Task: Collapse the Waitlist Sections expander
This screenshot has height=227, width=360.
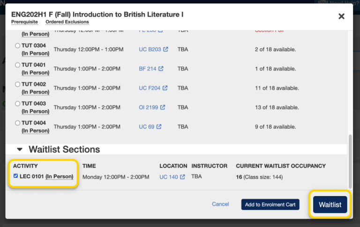Action: pyautogui.click(x=20, y=150)
